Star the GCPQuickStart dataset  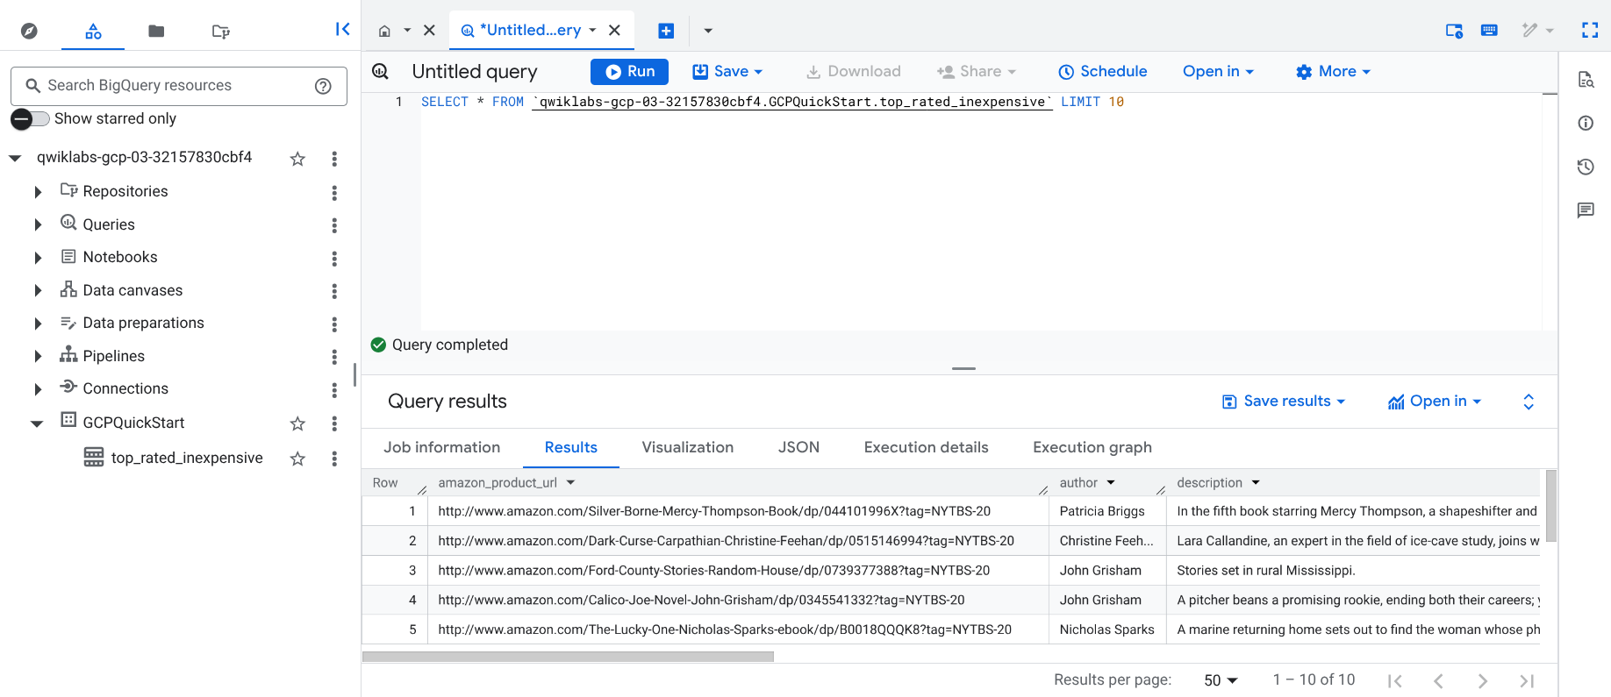tap(297, 423)
